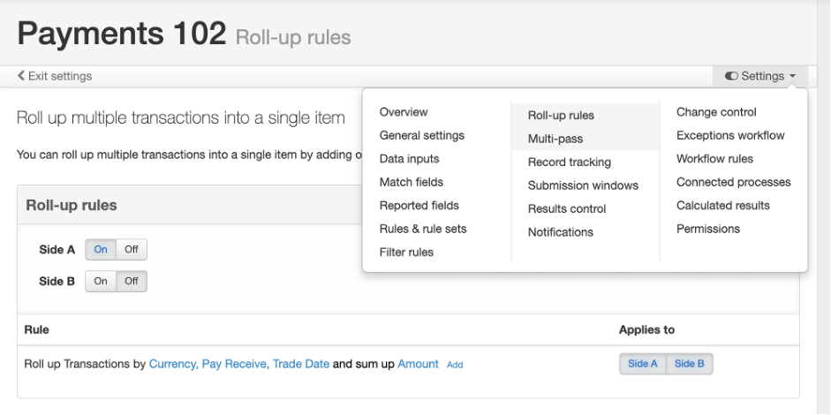Switch Side B roll-up to On
Image resolution: width=831 pixels, height=415 pixels.
coord(101,281)
